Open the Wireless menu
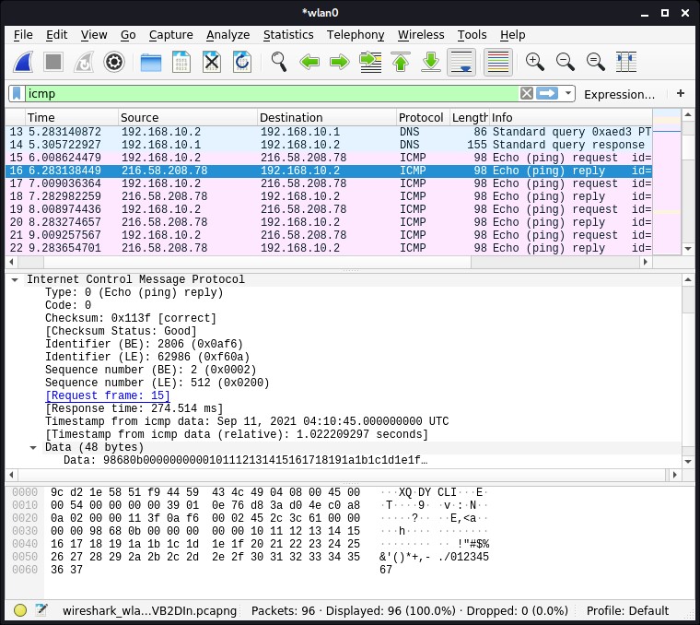Screen dimensions: 700x625 (421, 35)
